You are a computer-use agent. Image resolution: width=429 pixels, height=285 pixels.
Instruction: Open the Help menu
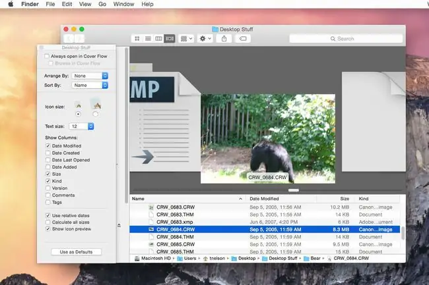click(x=147, y=4)
